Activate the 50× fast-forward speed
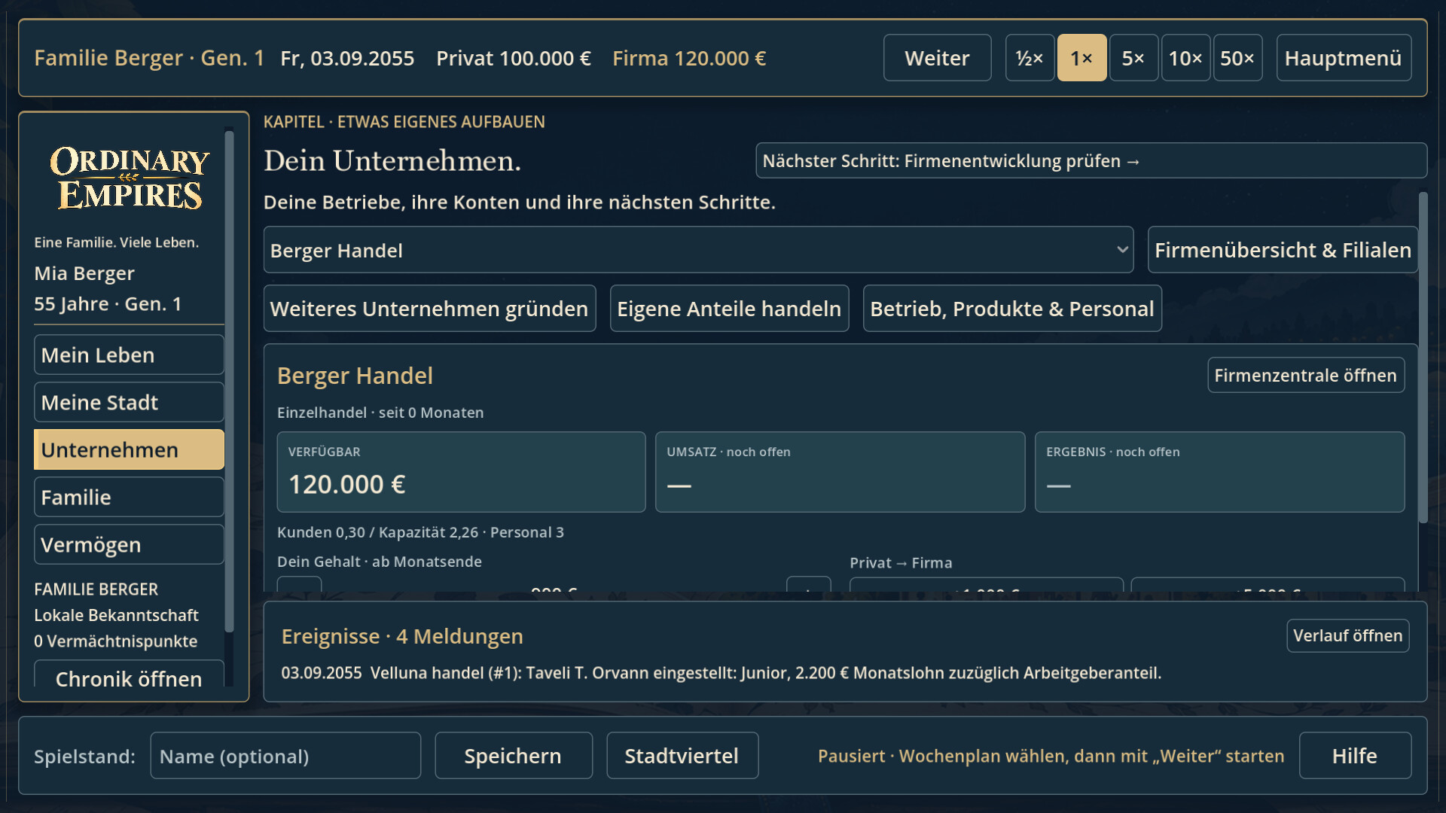Viewport: 1446px width, 813px height. pos(1237,58)
